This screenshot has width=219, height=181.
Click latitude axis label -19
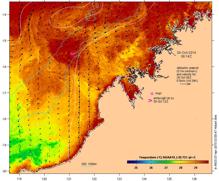(4, 145)
